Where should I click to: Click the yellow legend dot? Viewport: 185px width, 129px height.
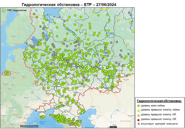(138, 110)
